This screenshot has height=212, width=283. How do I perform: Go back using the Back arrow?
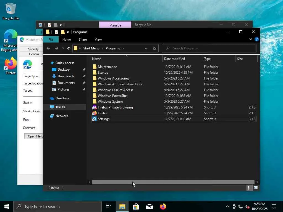(x=48, y=48)
